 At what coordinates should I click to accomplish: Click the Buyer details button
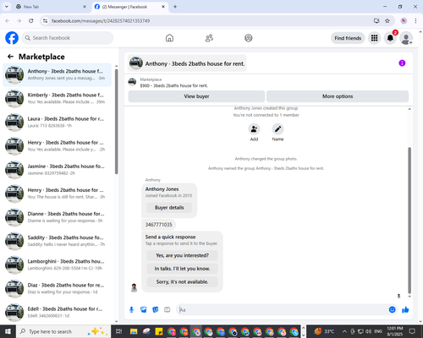coord(169,208)
